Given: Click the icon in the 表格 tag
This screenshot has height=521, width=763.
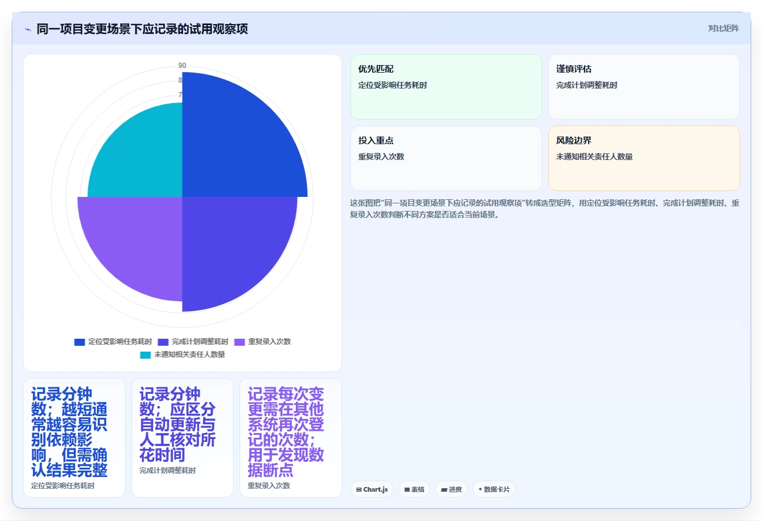Looking at the screenshot, I should [x=407, y=489].
